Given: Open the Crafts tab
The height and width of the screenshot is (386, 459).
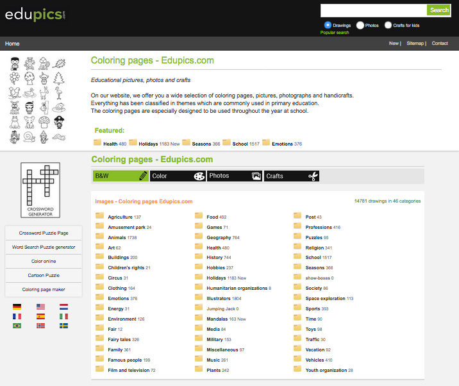Looking at the screenshot, I should [x=292, y=176].
